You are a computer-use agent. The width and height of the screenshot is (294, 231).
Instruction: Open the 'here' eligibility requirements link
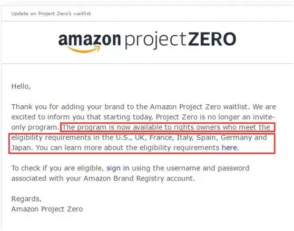click(229, 148)
